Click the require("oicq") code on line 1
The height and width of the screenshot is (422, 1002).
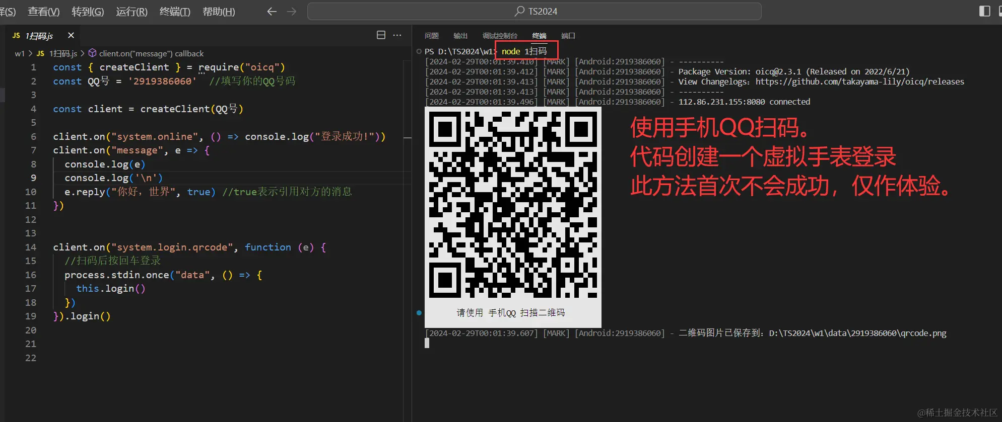pyautogui.click(x=242, y=67)
